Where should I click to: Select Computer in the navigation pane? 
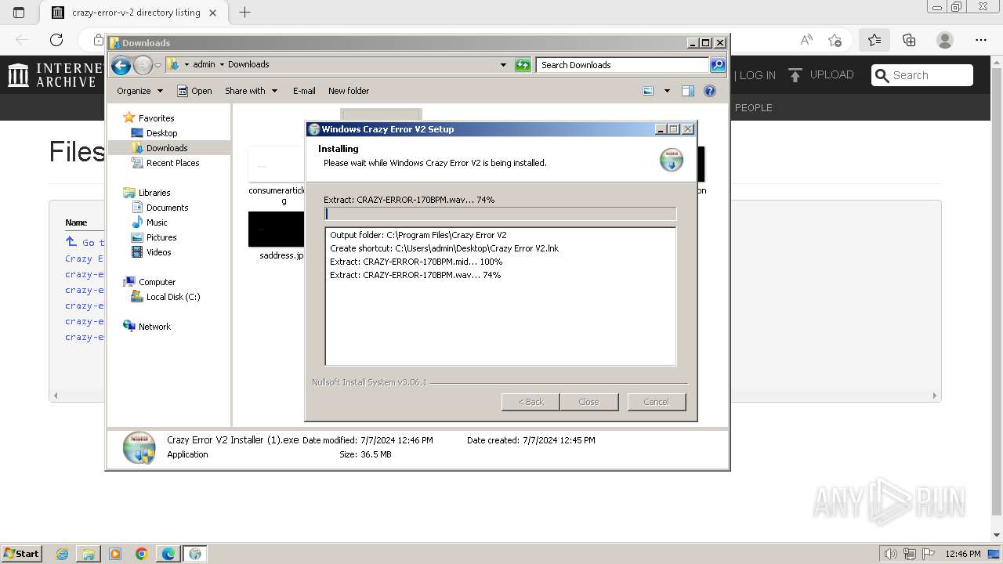coord(157,282)
